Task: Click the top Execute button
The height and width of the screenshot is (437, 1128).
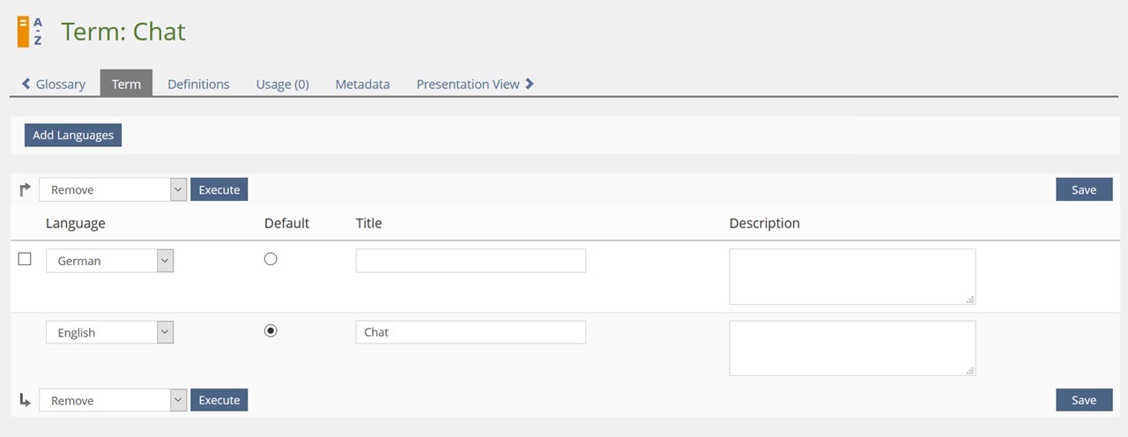Action: pyautogui.click(x=219, y=189)
